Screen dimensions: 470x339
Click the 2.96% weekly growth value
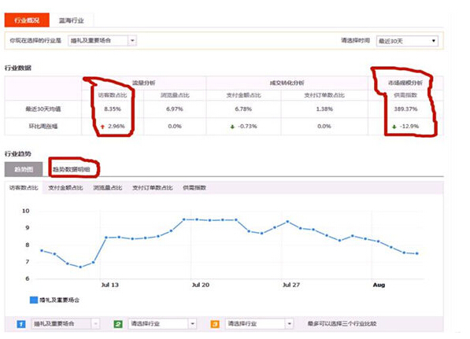(117, 127)
